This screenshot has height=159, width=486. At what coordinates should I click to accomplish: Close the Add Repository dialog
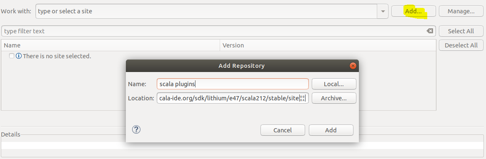[353, 66]
